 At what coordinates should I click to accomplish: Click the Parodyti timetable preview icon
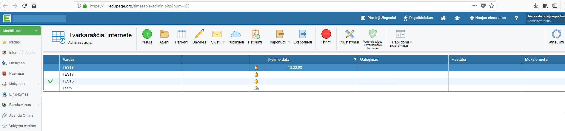(x=181, y=34)
